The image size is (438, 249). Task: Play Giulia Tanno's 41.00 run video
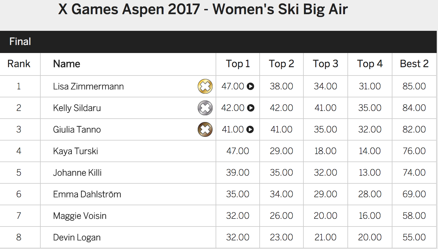[x=250, y=129]
